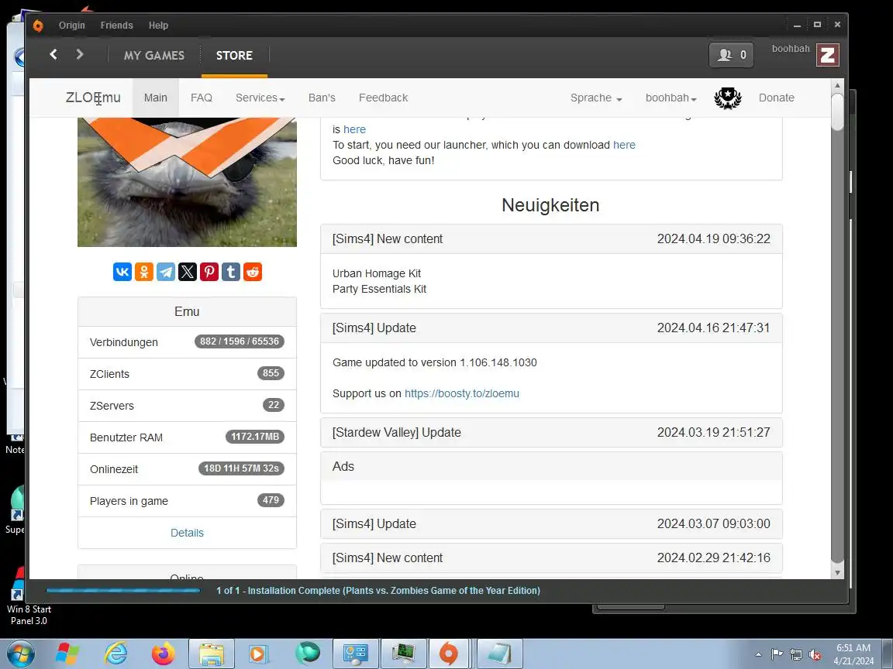Viewport: 893px width, 669px height.
Task: Collapse [Sims4] Update 2024.04.16 panel
Action: [x=551, y=328]
